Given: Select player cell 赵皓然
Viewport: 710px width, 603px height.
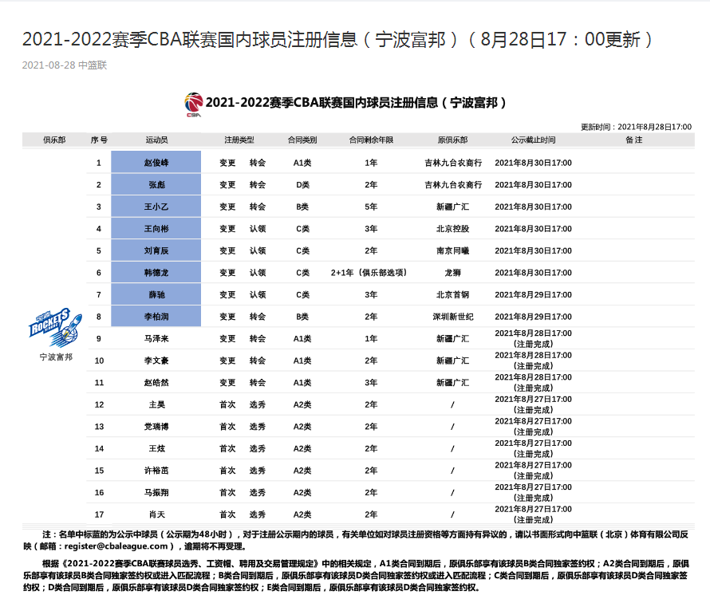Looking at the screenshot, I should click(156, 383).
